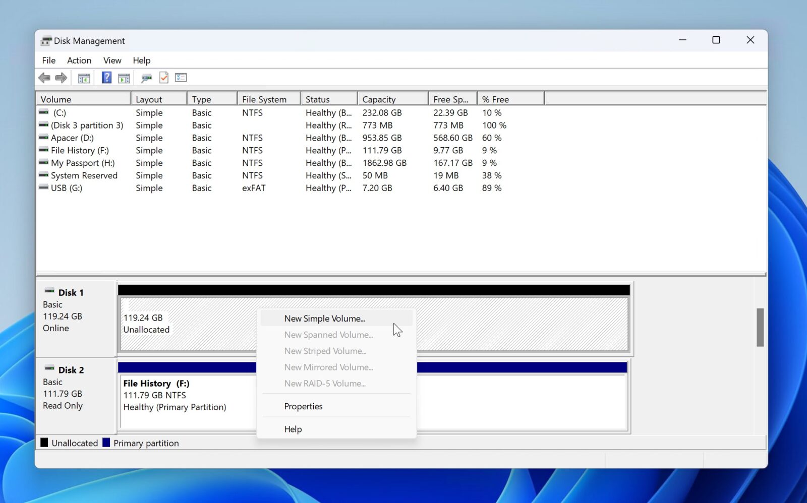Click the checkmark document toolbar icon

point(163,77)
